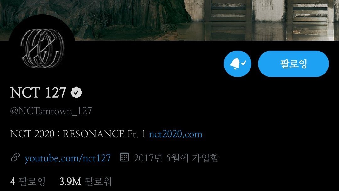Select the @NCTsmtown_127 handle text
Viewport: 339px width, 191px height.
51,111
